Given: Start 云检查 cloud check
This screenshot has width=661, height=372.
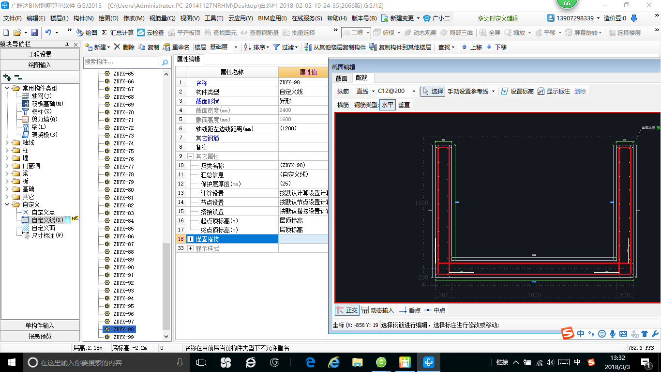Looking at the screenshot, I should pyautogui.click(x=150, y=32).
